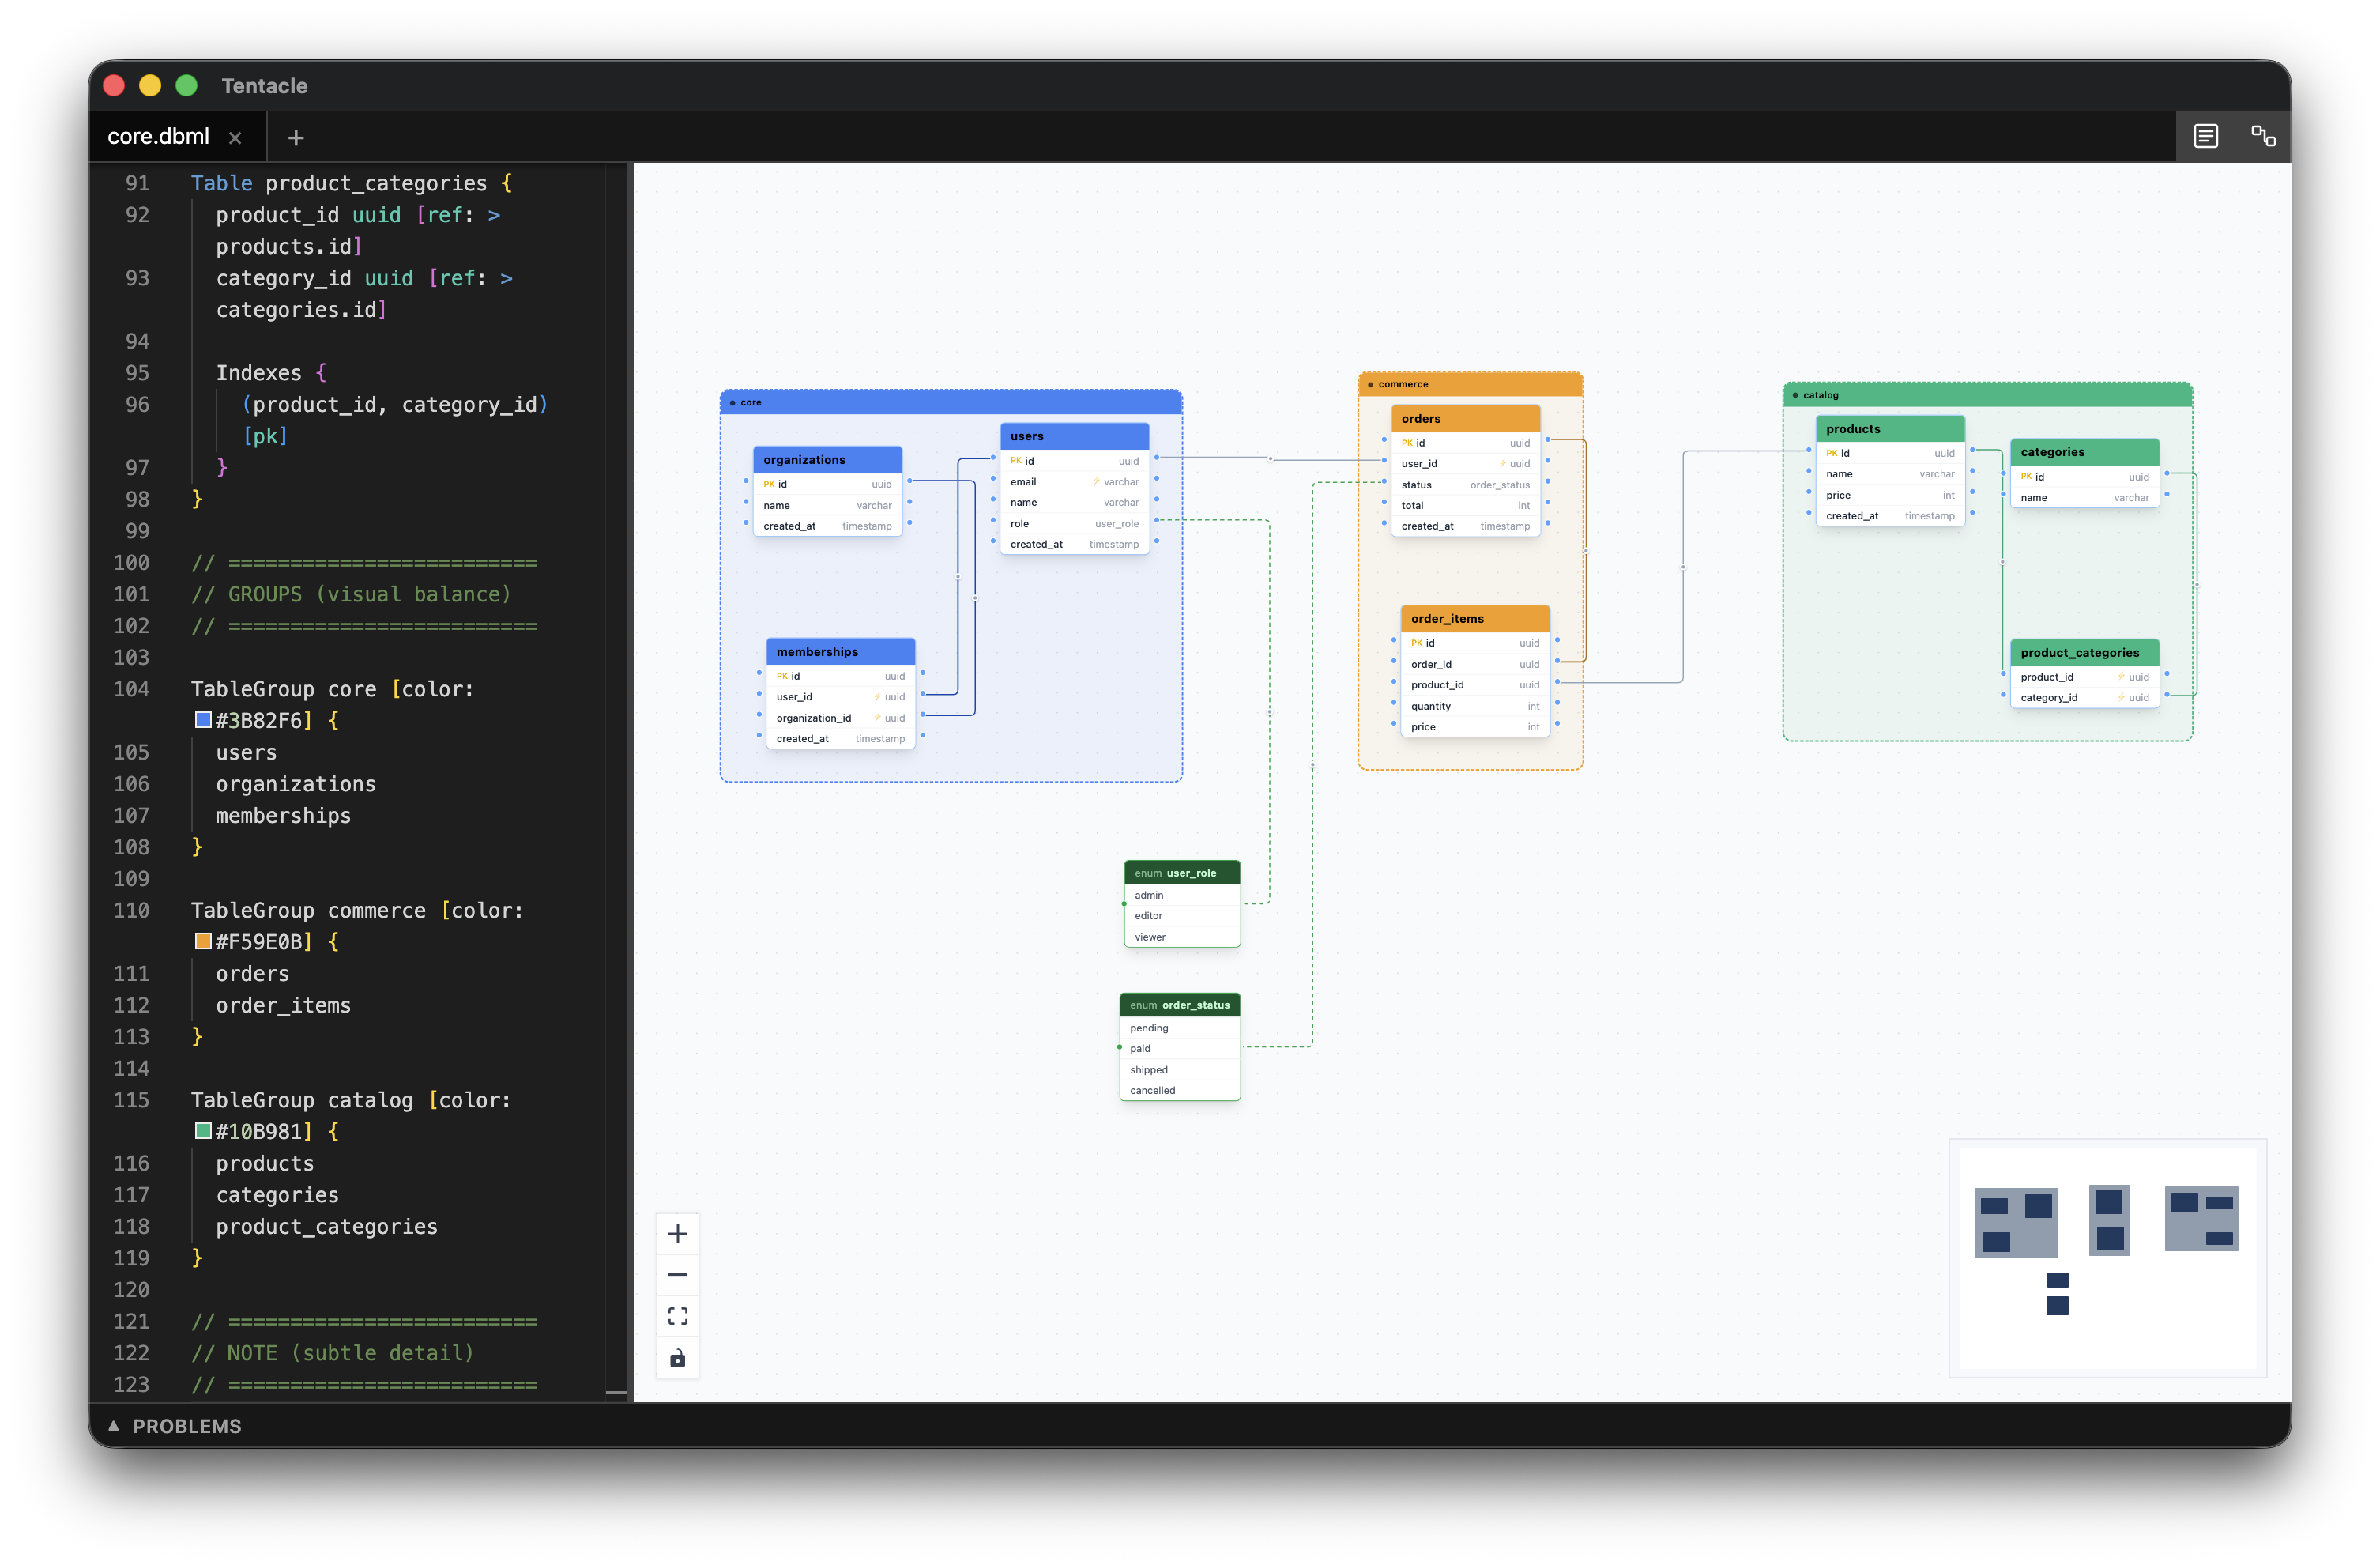This screenshot has width=2380, height=1565.
Task: Select the zoom out icon on the canvas
Action: [678, 1274]
